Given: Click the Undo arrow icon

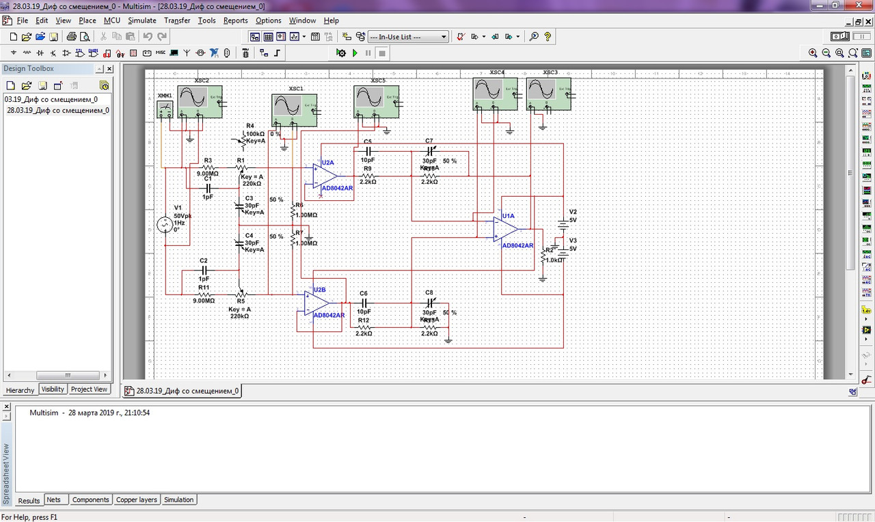Looking at the screenshot, I should pyautogui.click(x=148, y=37).
